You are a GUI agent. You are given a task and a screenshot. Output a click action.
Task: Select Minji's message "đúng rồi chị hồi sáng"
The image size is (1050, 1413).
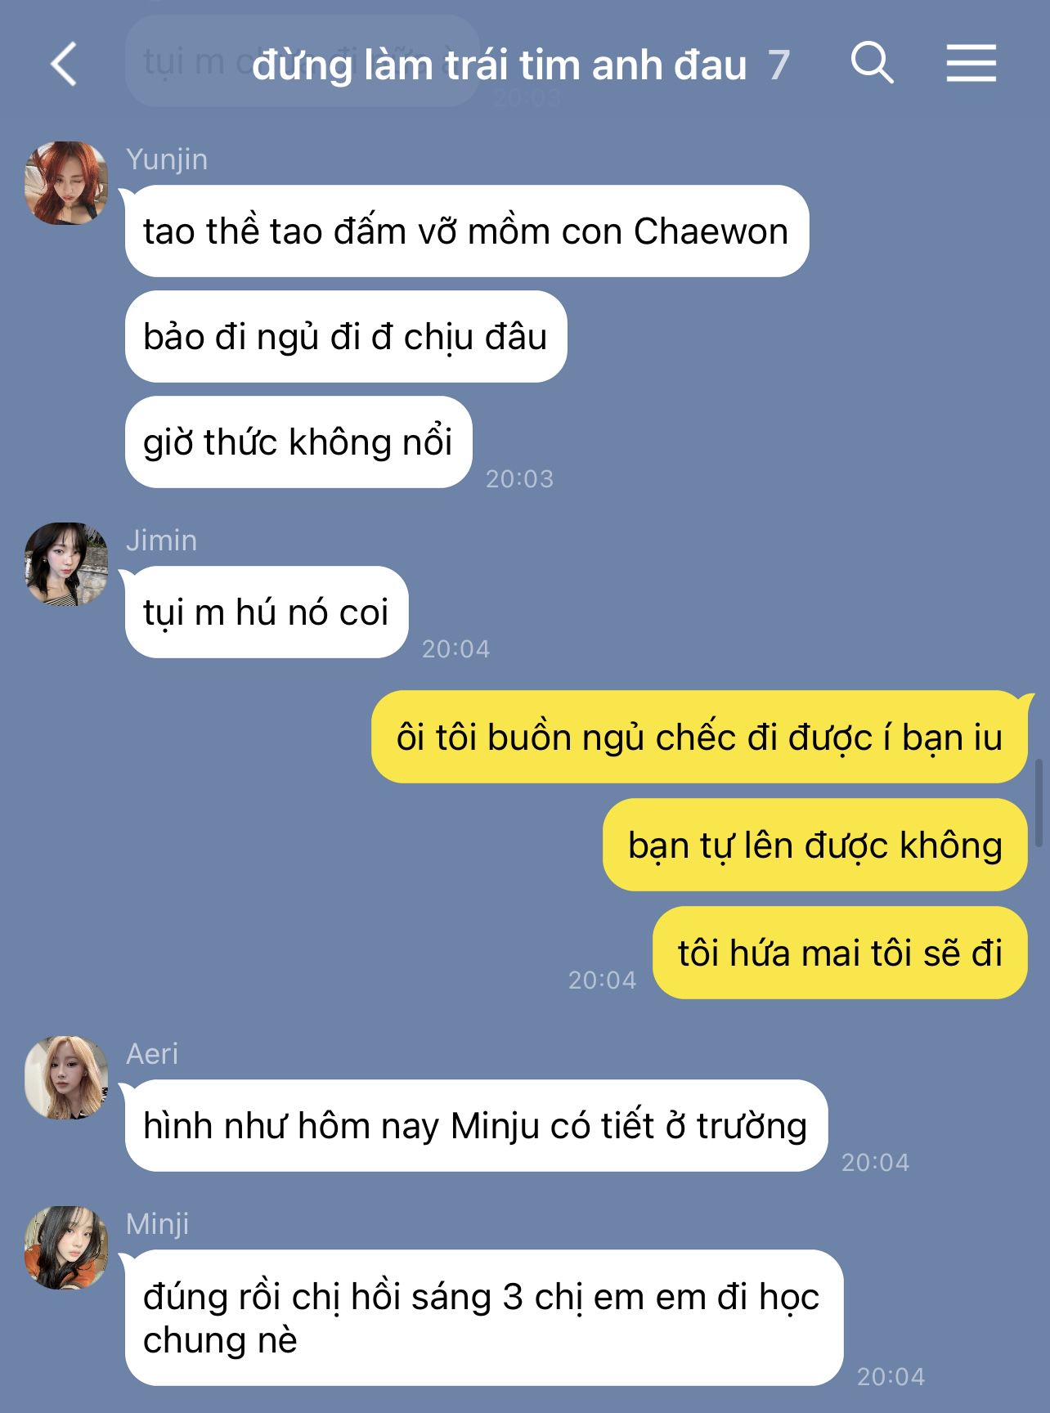click(x=483, y=1318)
